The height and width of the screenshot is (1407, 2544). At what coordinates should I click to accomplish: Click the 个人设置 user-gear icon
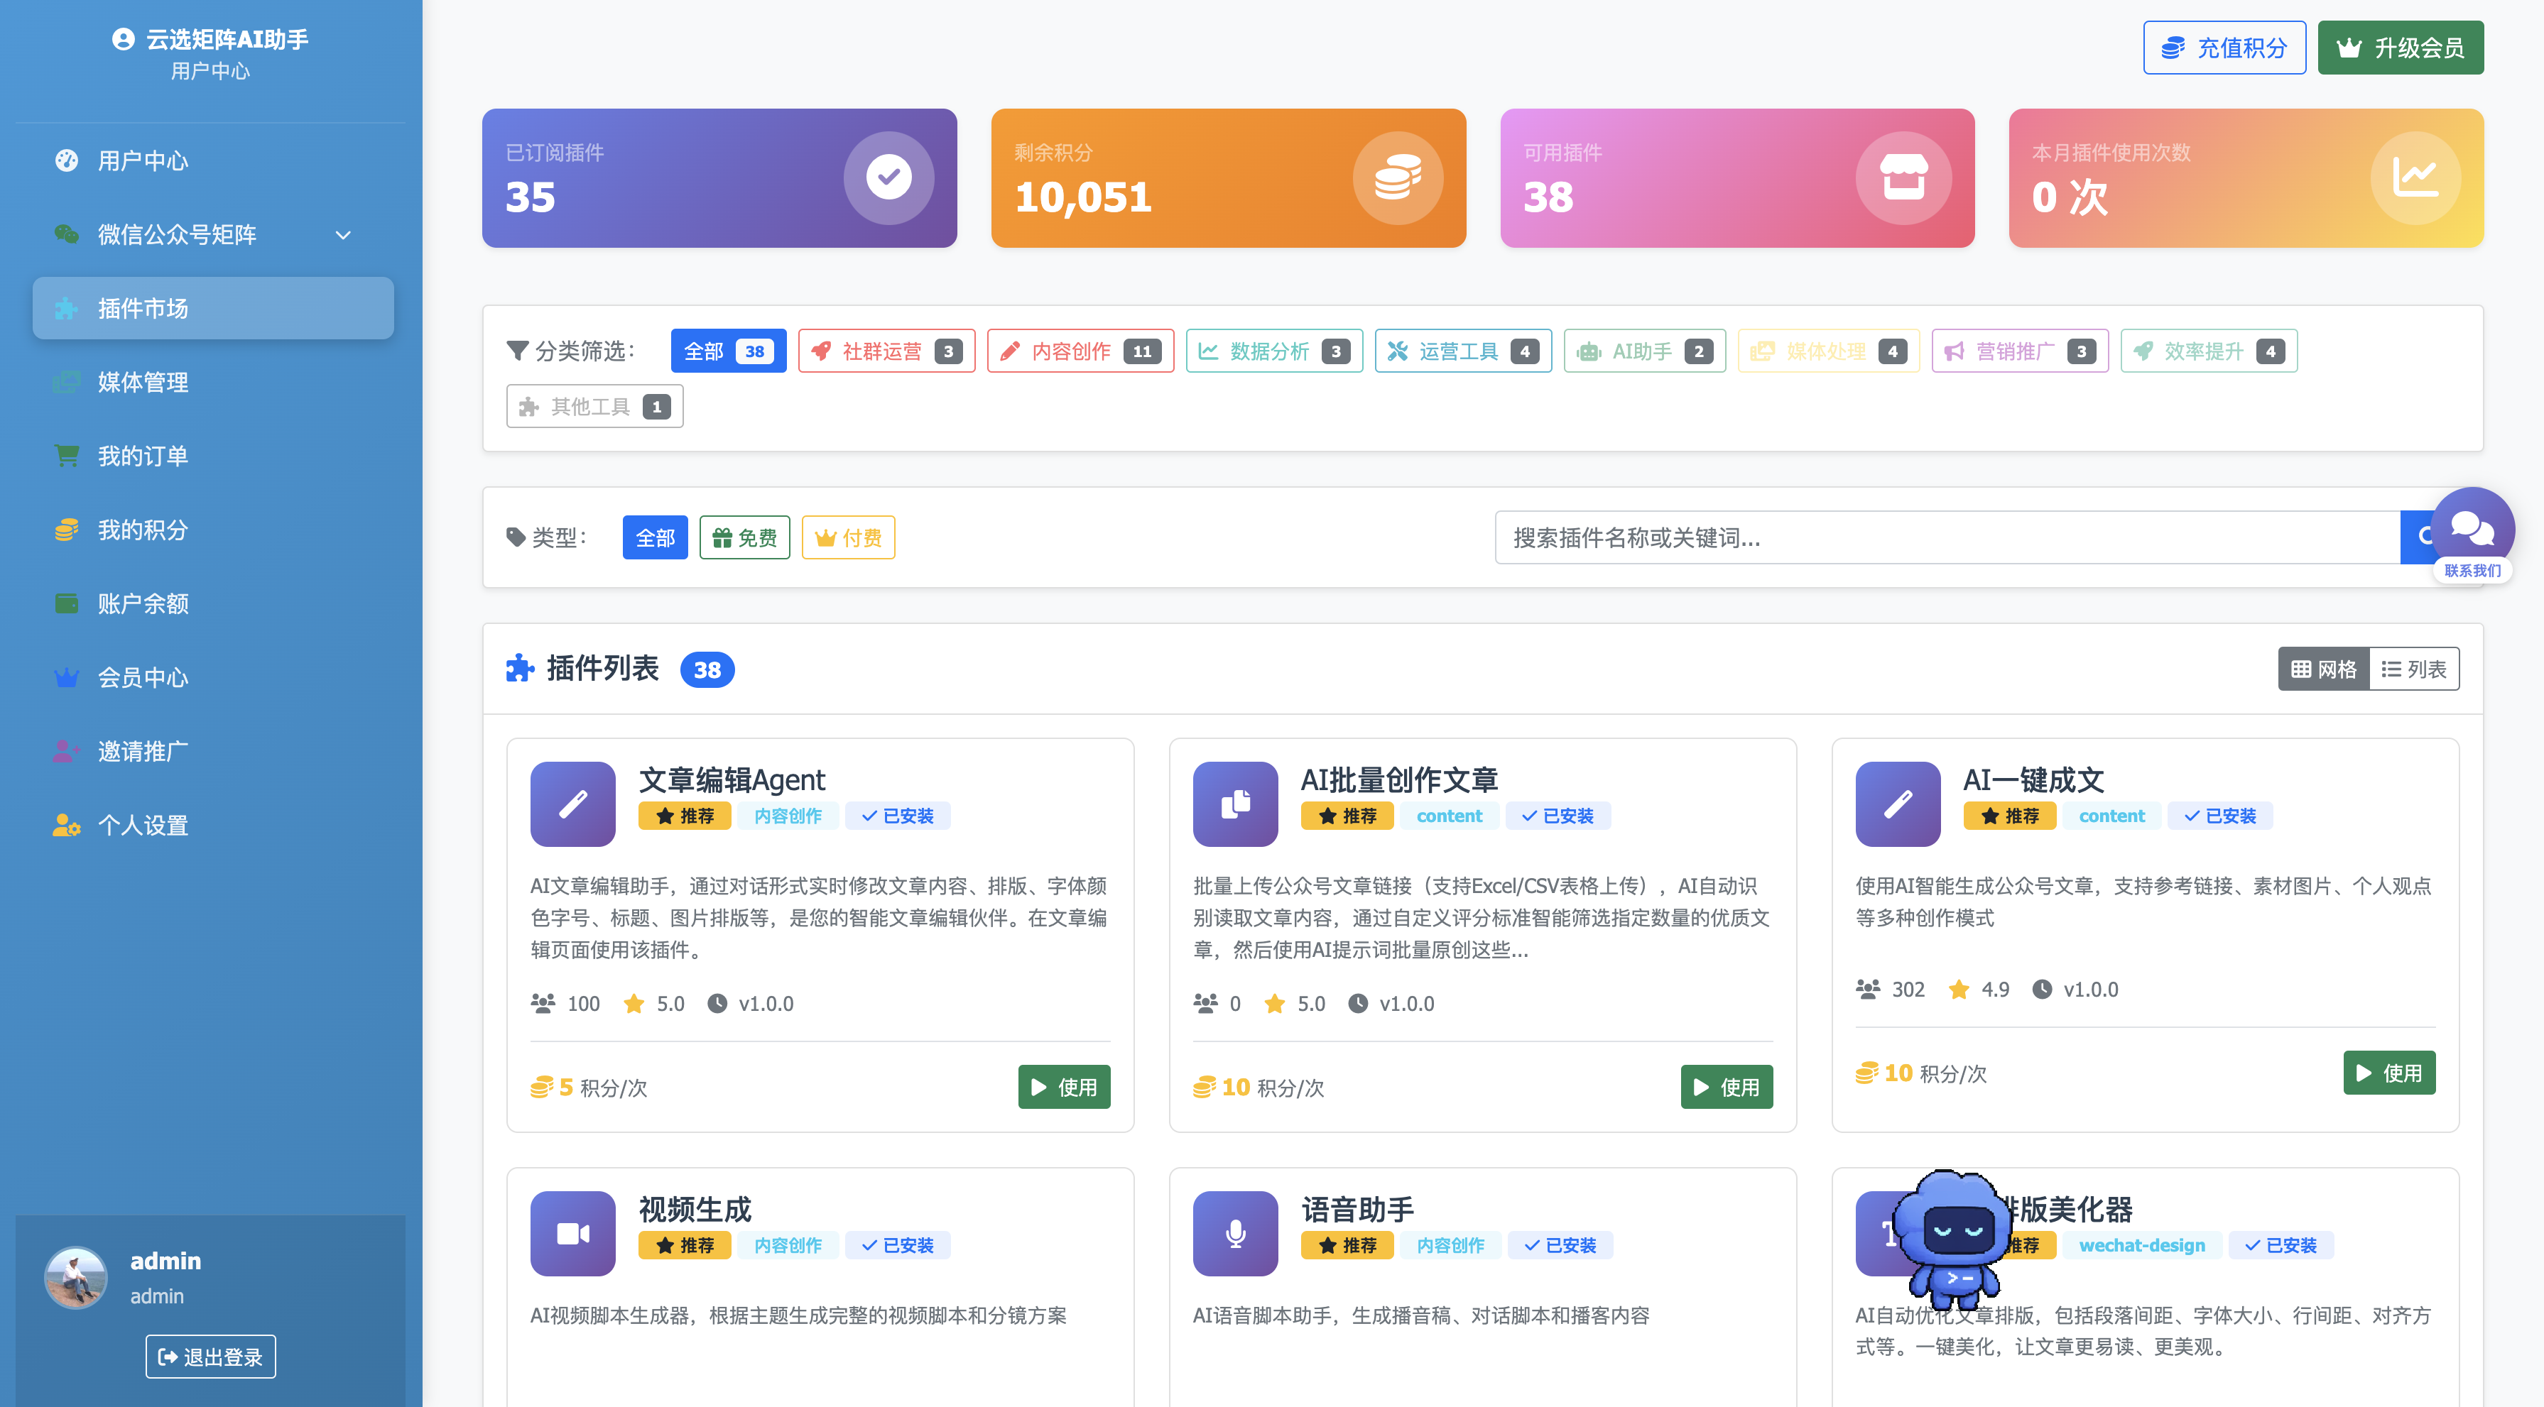tap(66, 826)
